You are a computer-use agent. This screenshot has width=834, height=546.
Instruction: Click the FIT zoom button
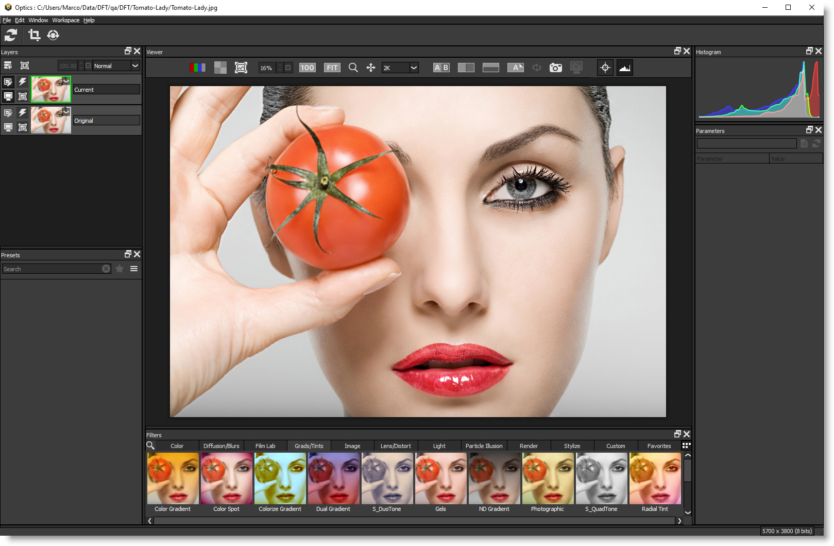[332, 68]
